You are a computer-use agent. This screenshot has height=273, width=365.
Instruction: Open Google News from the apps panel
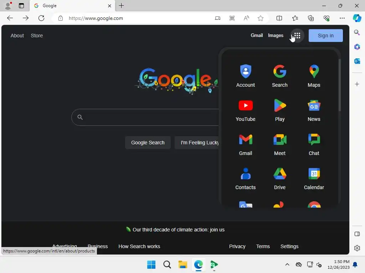tap(314, 110)
